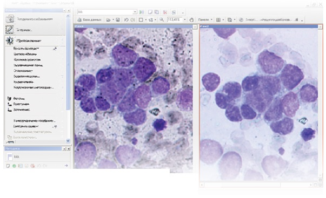Screen dimensions: 326x198
Task: Click the brightness/contrast transformation icon
Action: [10, 40]
